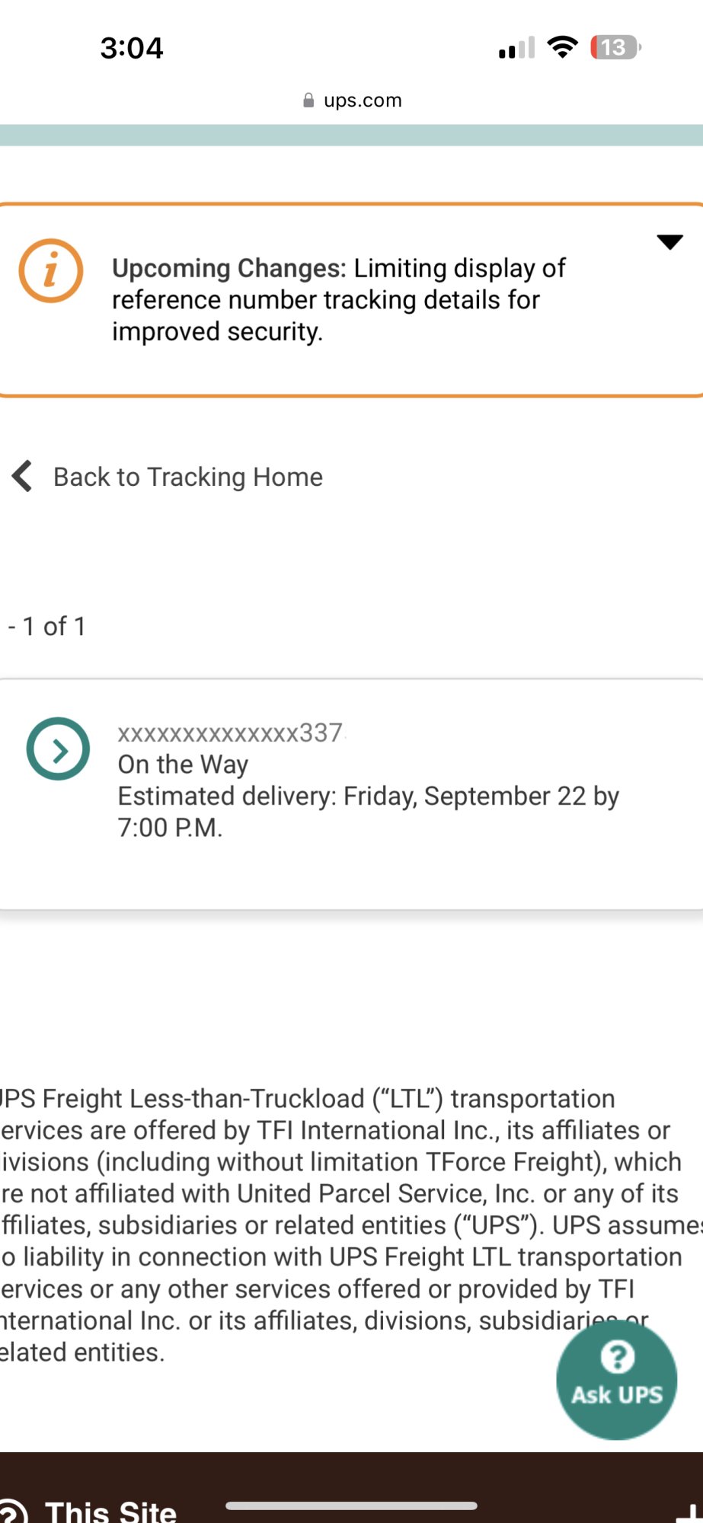The image size is (703, 1523).
Task: Tap the cellular signal bars icon
Action: (516, 48)
